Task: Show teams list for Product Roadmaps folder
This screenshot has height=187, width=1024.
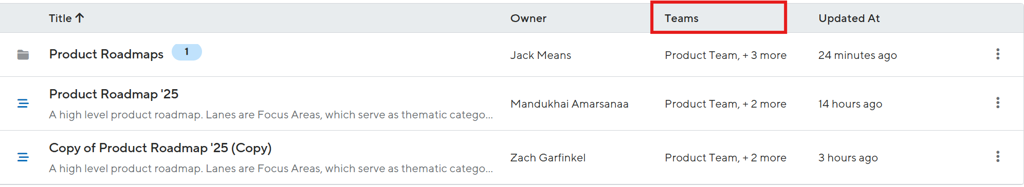Action: coord(725,55)
